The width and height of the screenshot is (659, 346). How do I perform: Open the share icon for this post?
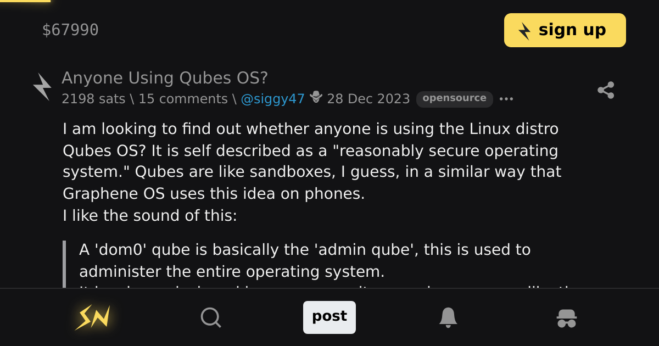tap(606, 90)
